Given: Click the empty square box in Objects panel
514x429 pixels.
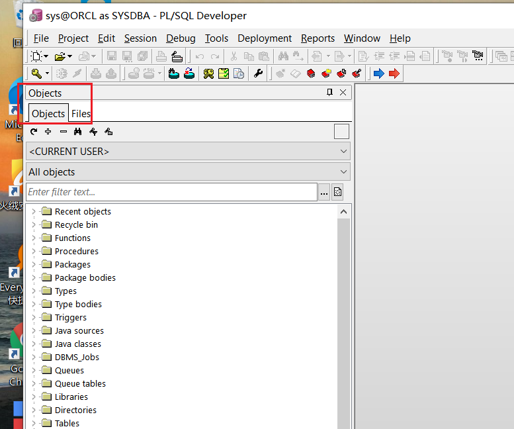Looking at the screenshot, I should pos(341,132).
